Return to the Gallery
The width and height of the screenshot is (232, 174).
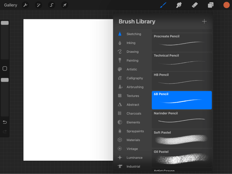pos(10,5)
